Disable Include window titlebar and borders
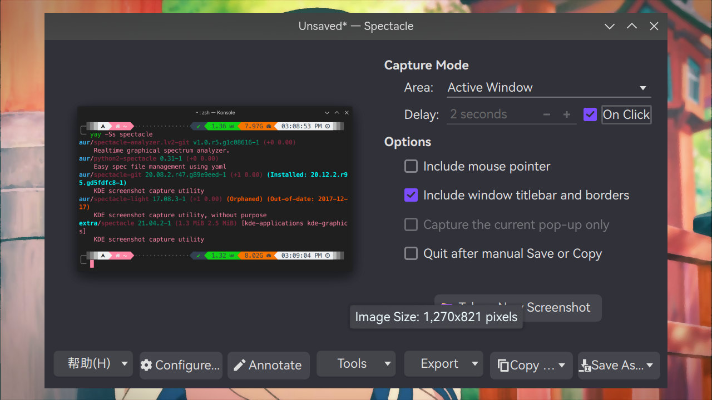The width and height of the screenshot is (712, 400). tap(411, 195)
